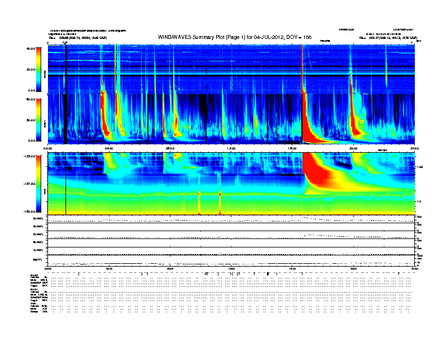Click the 10 frequency label right of TNR panel

[419, 202]
